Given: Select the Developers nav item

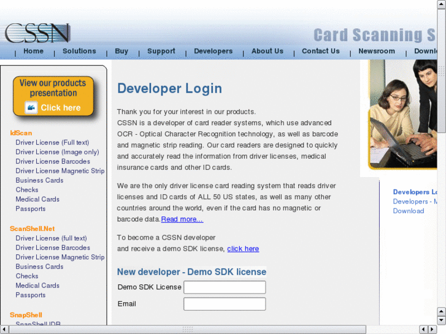Looking at the screenshot, I should click(213, 51).
